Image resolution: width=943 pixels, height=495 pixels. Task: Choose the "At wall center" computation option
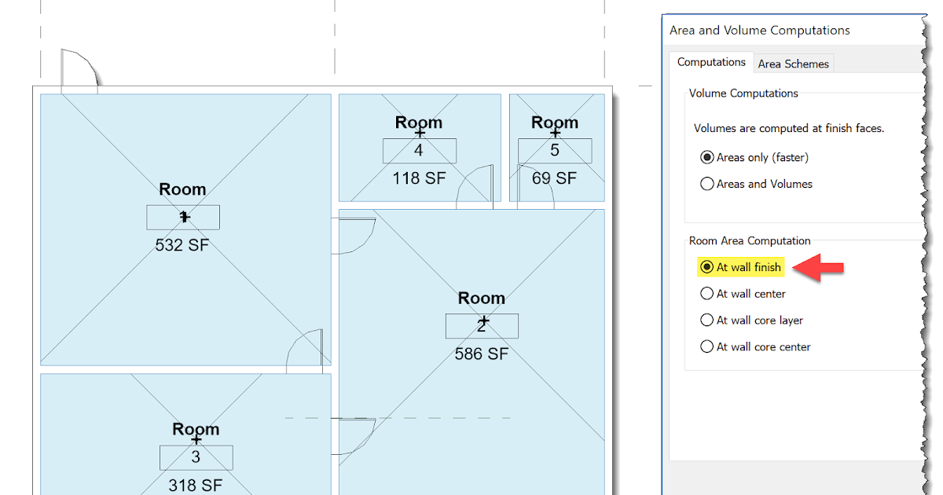tap(706, 294)
